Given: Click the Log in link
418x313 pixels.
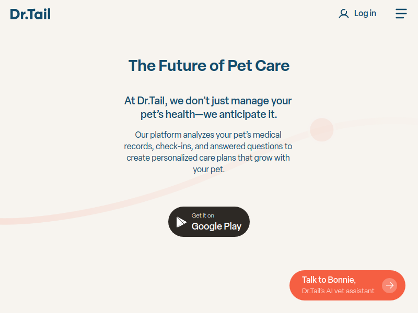Looking at the screenshot, I should point(365,14).
